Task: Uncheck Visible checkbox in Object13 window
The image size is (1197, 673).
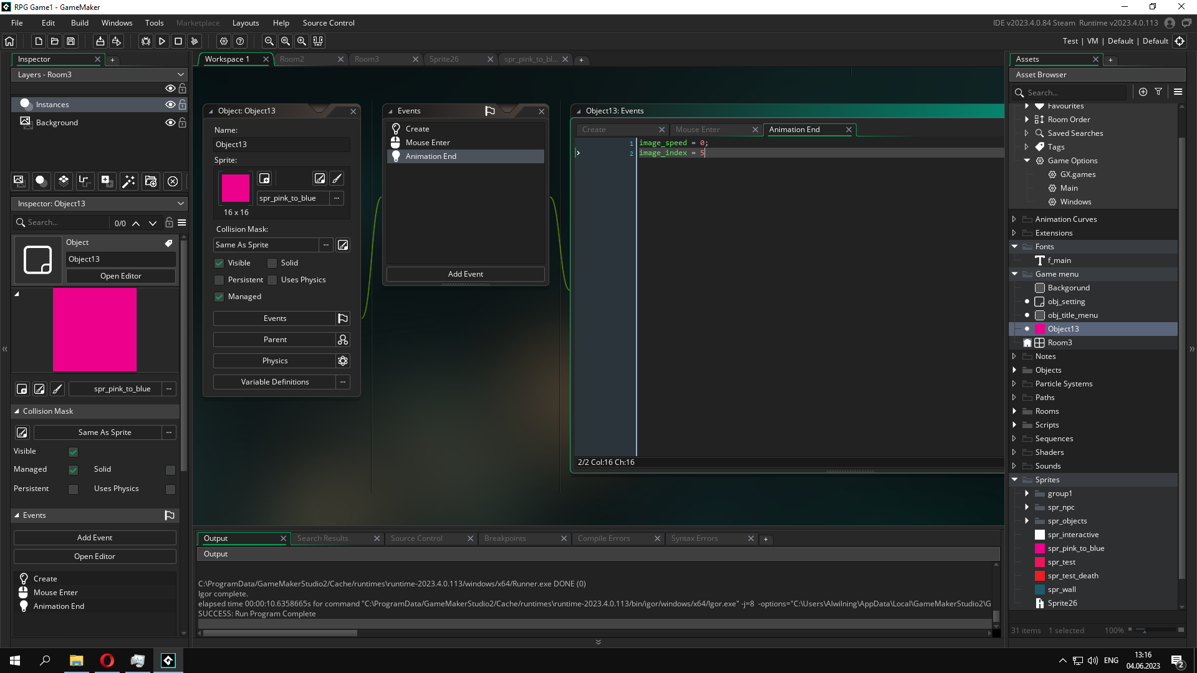Action: tap(219, 263)
